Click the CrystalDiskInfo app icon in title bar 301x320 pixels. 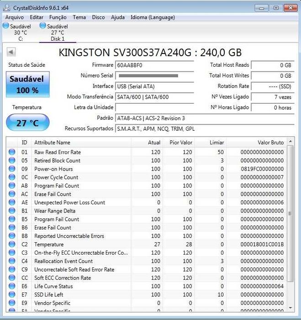coord(6,8)
